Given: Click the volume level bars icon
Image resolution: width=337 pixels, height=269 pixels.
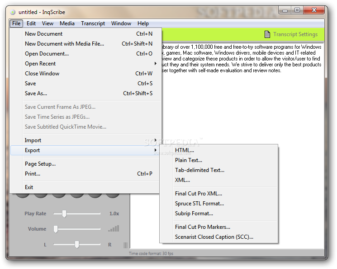Looking at the screenshot, I should tap(114, 229).
